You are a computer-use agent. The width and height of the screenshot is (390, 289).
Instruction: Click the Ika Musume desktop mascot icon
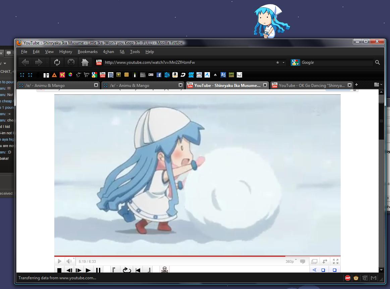[271, 21]
